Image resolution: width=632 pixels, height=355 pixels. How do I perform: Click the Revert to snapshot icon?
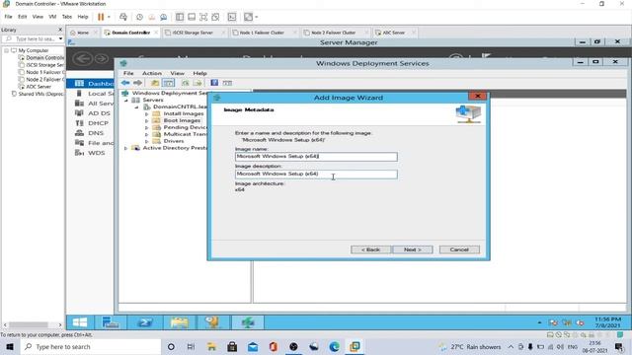(x=151, y=17)
